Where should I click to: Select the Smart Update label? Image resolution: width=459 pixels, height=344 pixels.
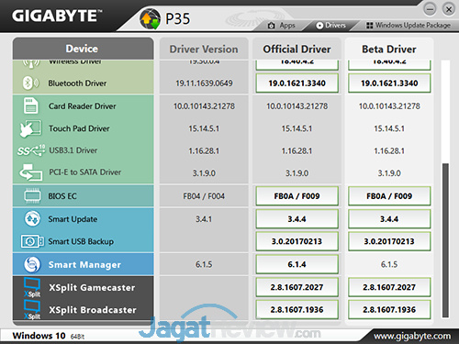coord(73,219)
